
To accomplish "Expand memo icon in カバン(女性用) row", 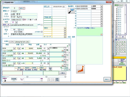I will [62, 56].
